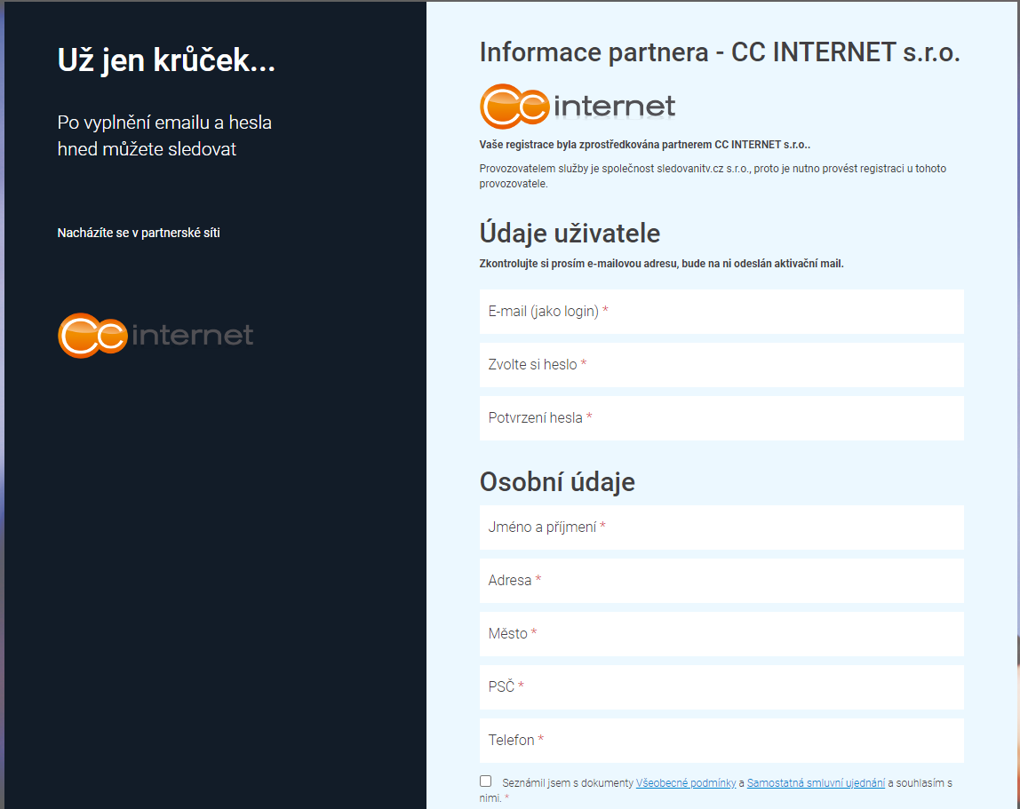Click the 'Údaje uživatele' section heading
This screenshot has width=1020, height=809.
pyautogui.click(x=570, y=234)
